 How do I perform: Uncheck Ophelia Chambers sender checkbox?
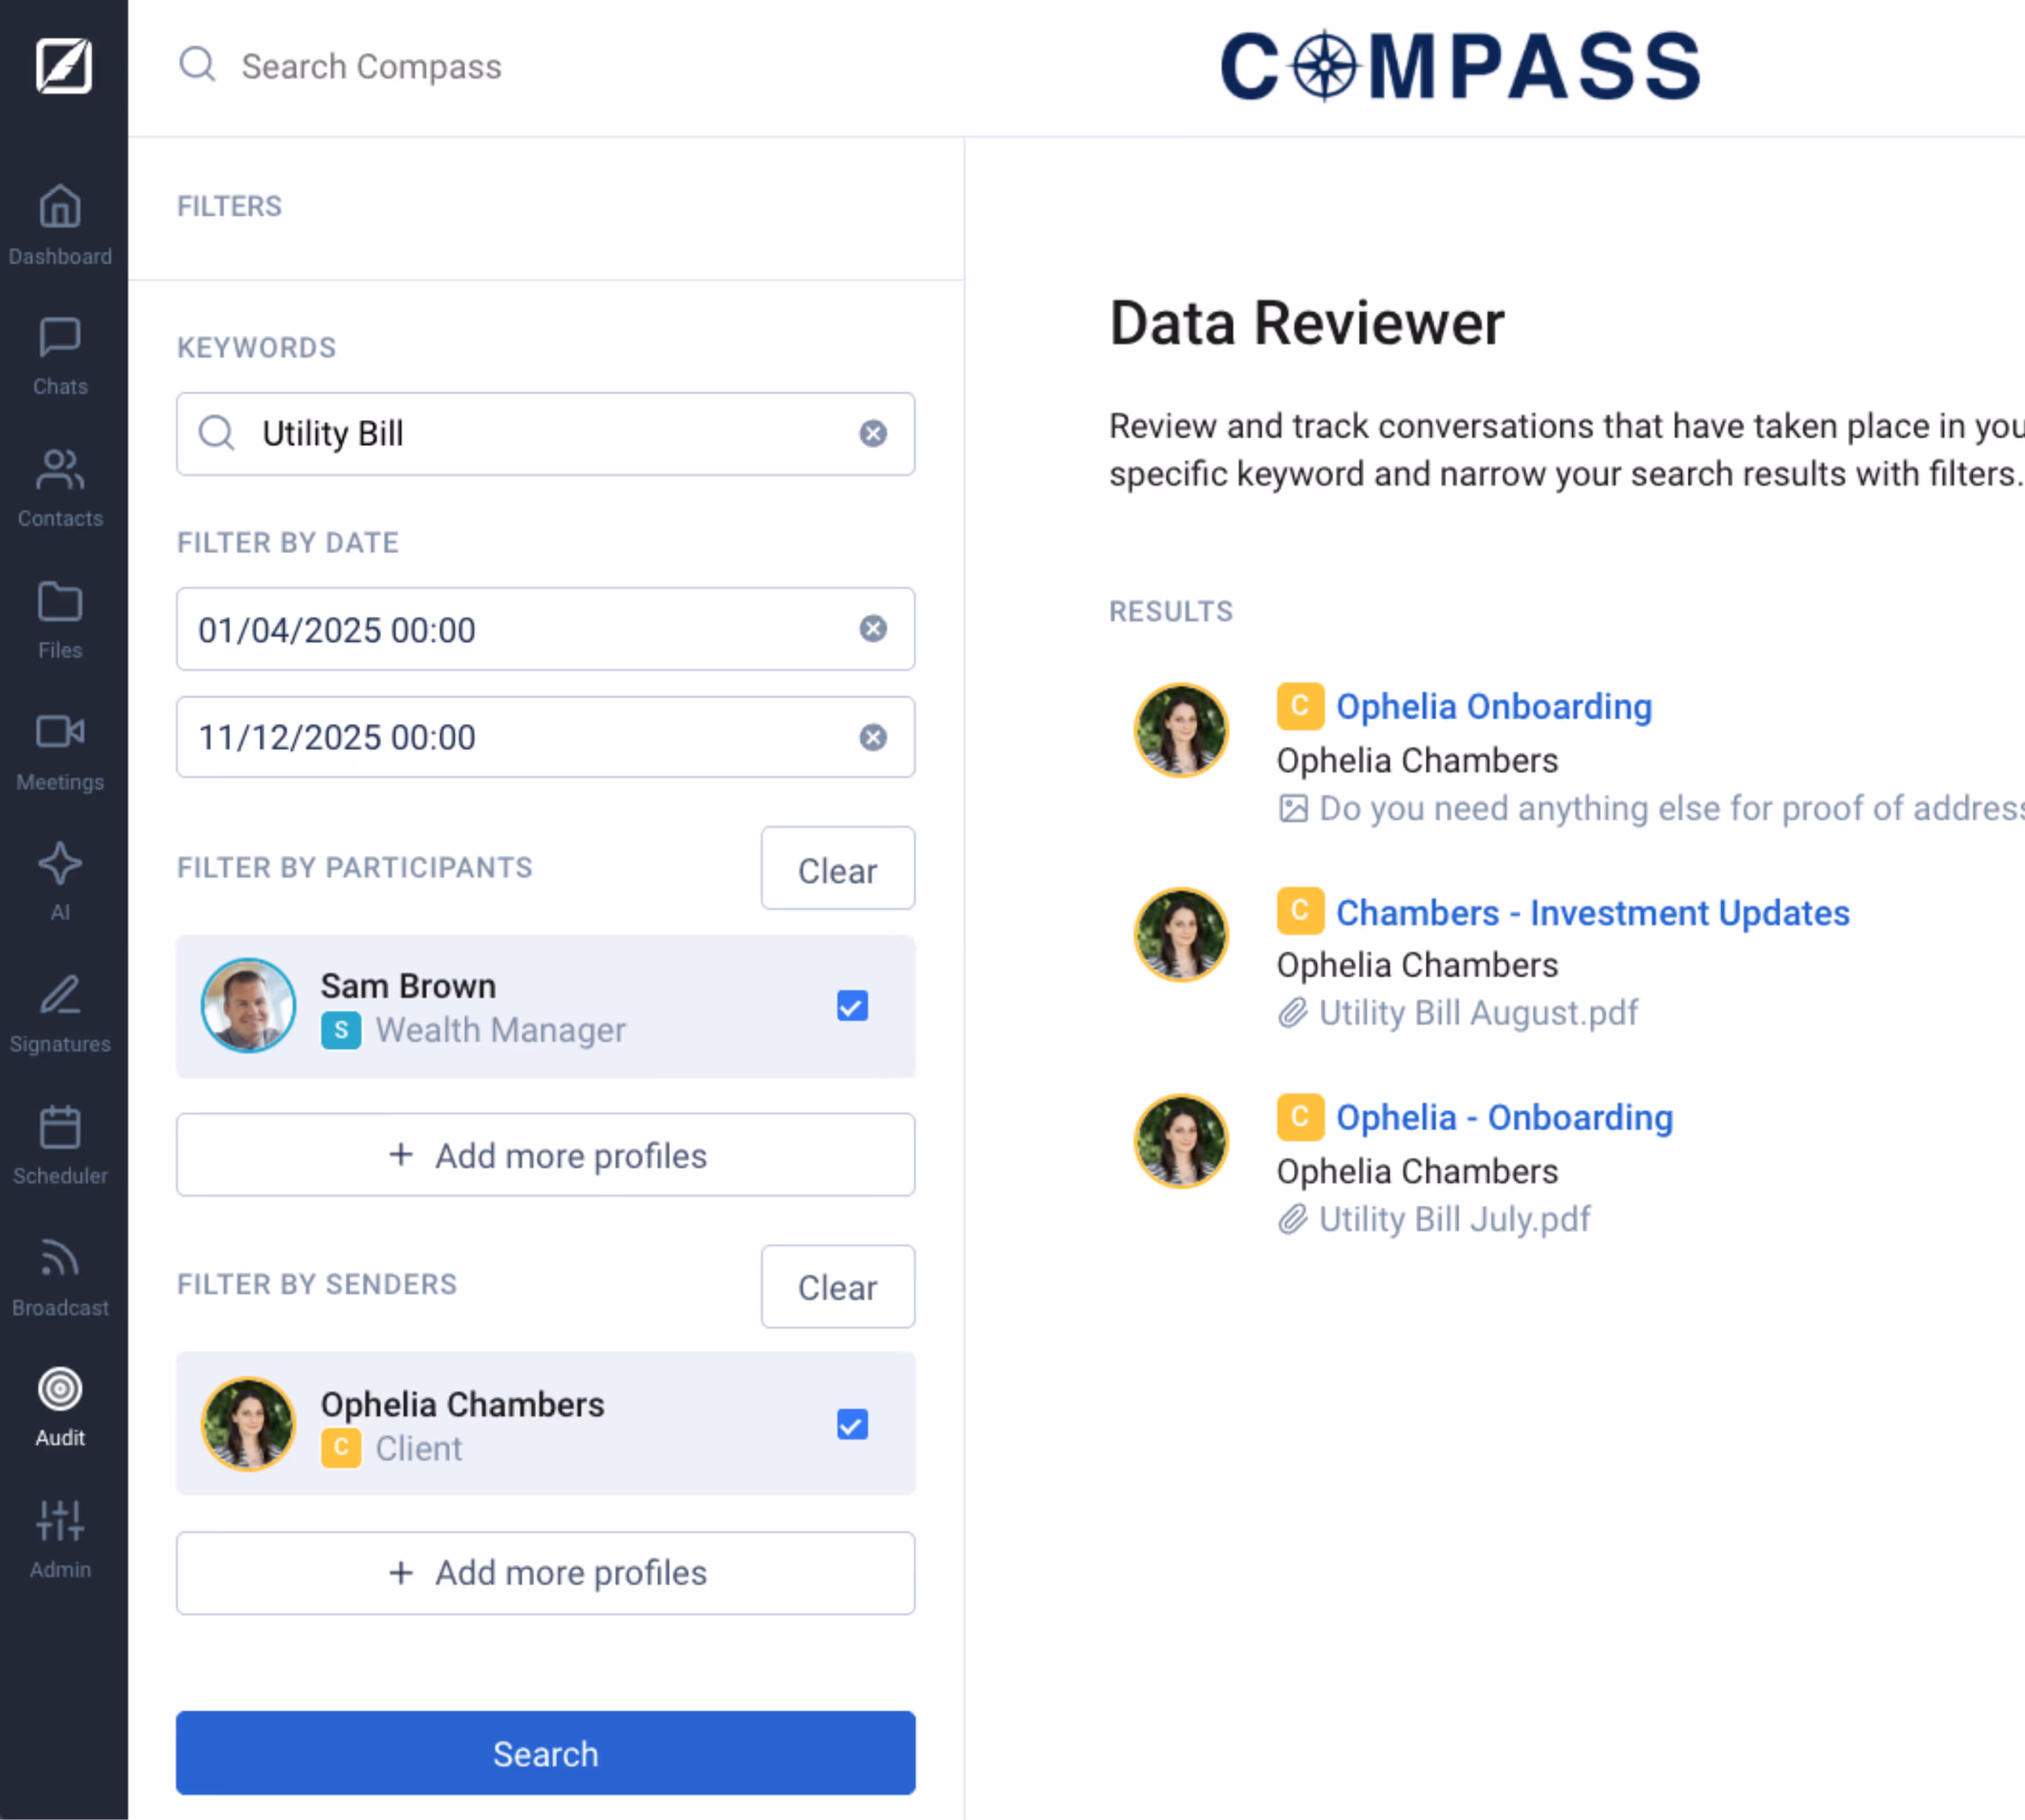point(852,1424)
